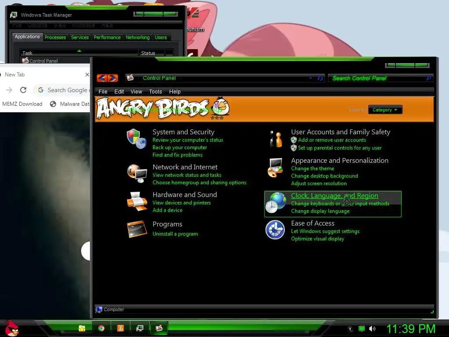
Task: Open the Help menu in Control Panel
Action: tap(175, 91)
